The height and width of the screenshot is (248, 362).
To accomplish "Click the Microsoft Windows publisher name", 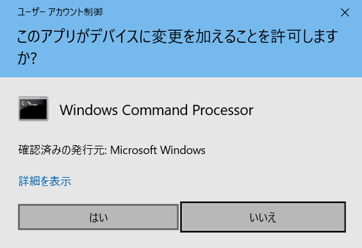I will point(158,150).
